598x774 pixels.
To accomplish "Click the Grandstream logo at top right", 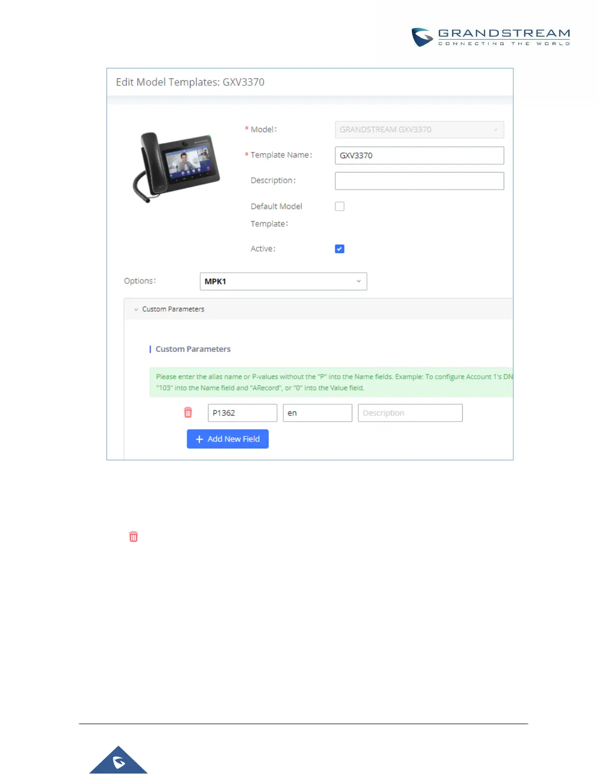I will [x=491, y=37].
